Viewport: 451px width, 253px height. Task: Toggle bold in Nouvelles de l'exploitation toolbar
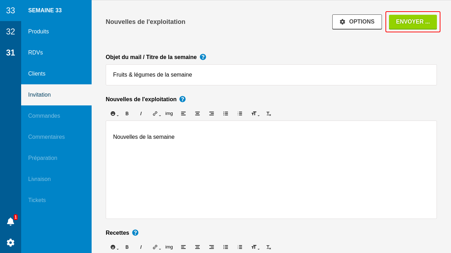click(x=127, y=113)
